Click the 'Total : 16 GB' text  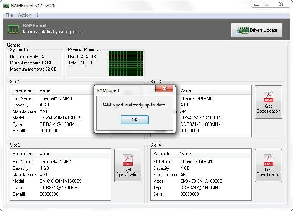pos(80,63)
